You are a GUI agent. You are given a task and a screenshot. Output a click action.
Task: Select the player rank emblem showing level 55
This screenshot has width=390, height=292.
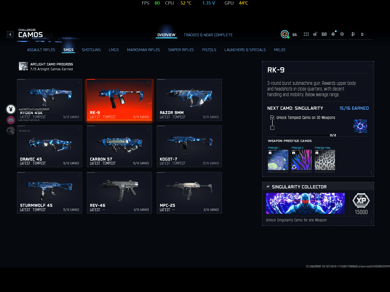pyautogui.click(x=285, y=34)
